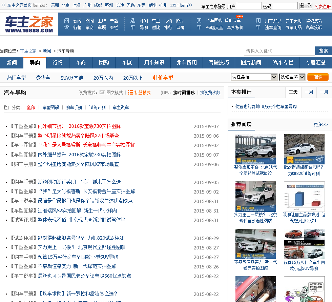332x302 pixels.
Task: Open article 新卡罗拉和雷凌怎么选
Action: click(x=78, y=294)
